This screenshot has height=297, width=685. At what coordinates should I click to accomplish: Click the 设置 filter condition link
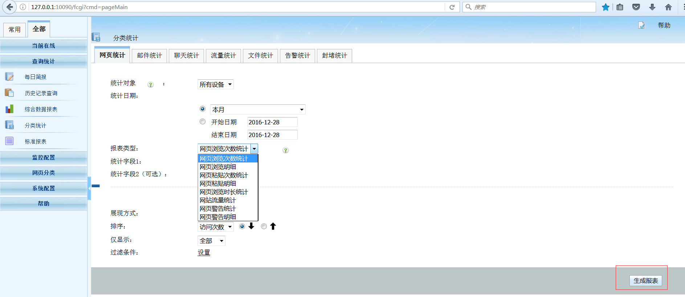coord(204,252)
